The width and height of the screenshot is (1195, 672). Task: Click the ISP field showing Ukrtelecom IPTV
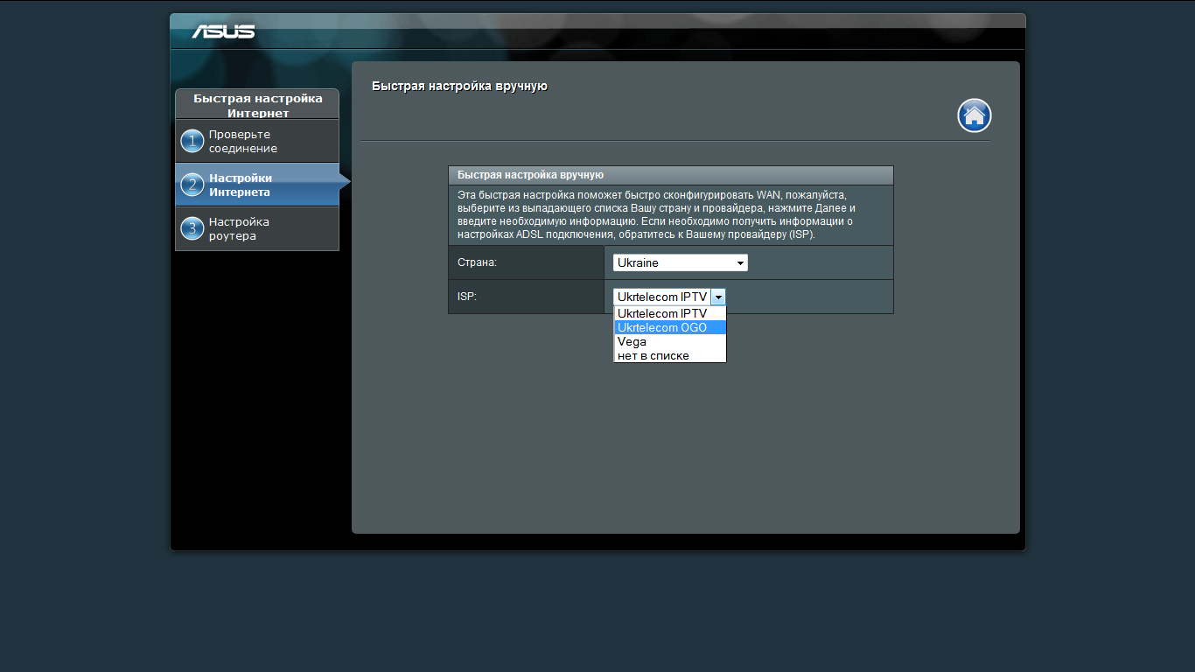pos(662,297)
